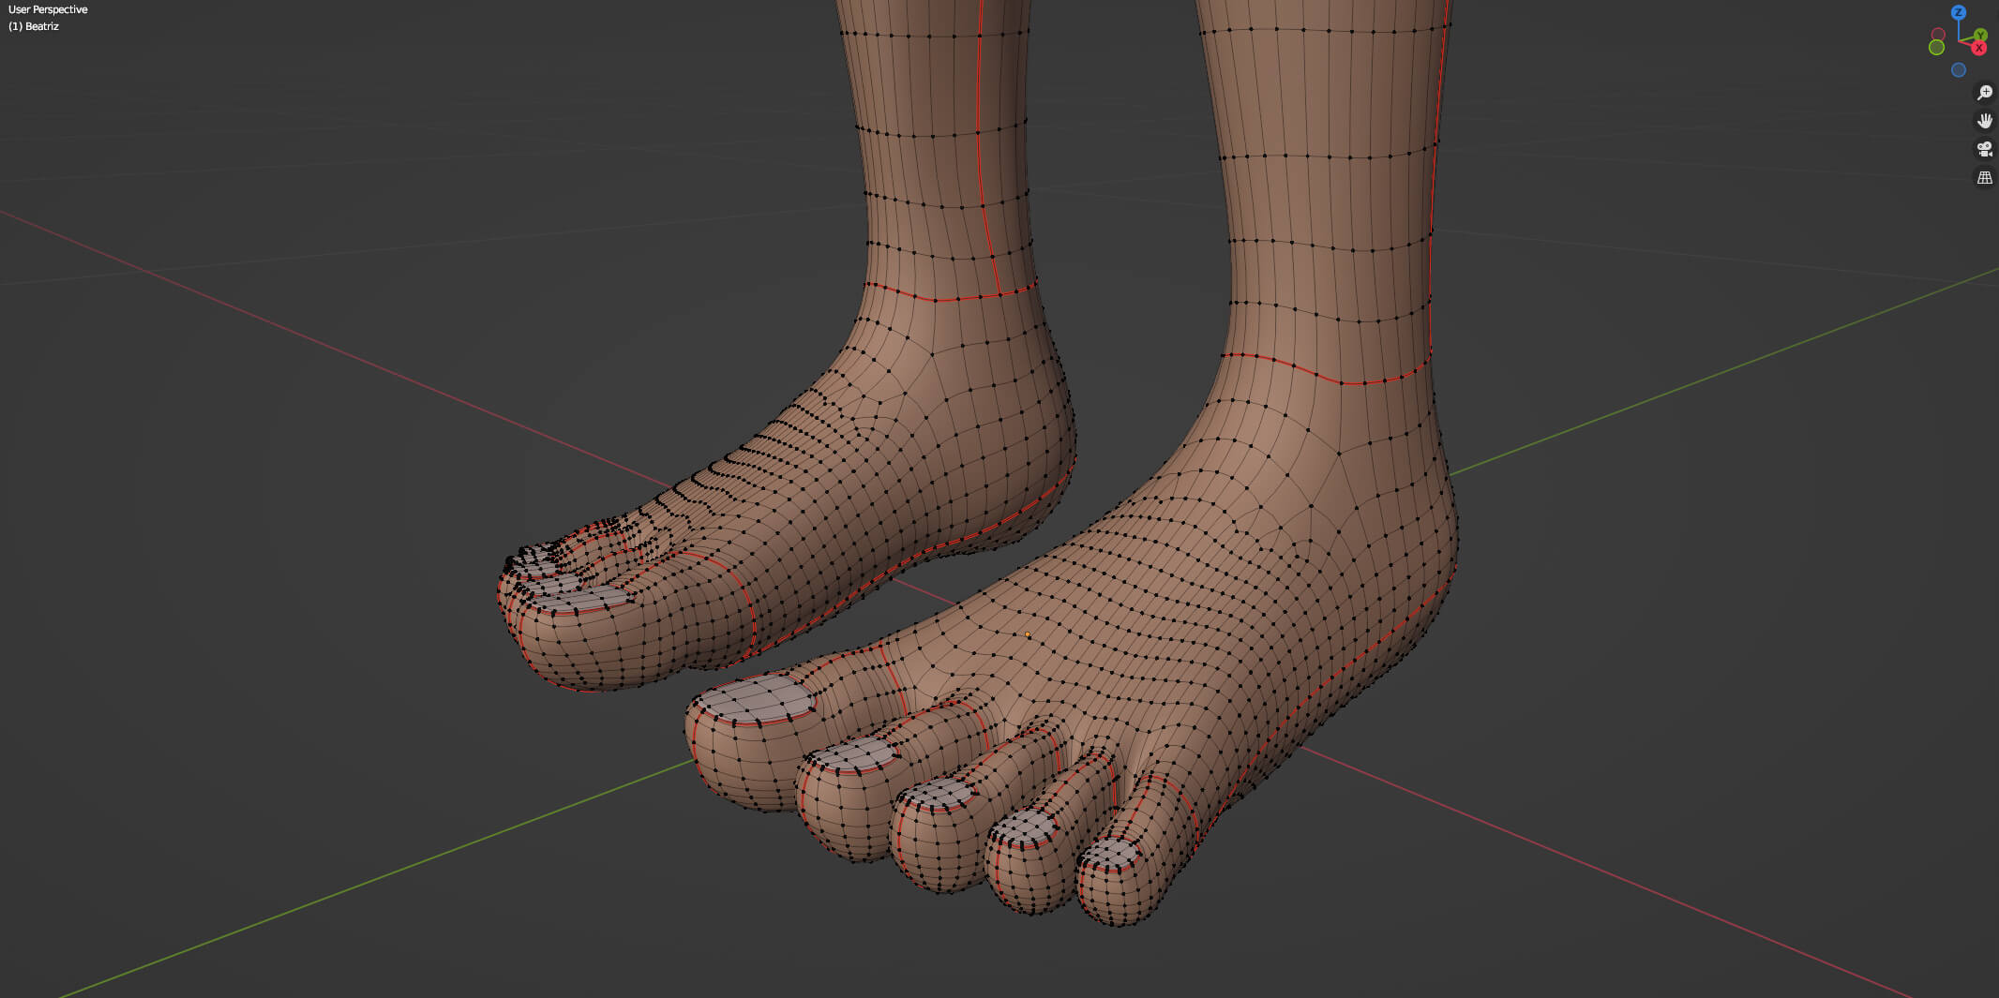Click the orange origin dot on foot
The height and width of the screenshot is (998, 1999).
coord(1028,634)
